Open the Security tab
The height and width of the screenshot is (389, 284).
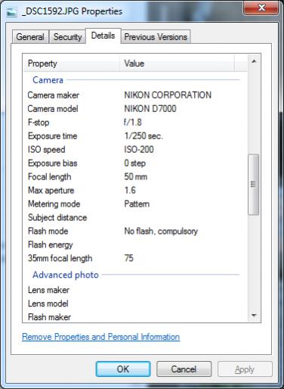coord(67,37)
